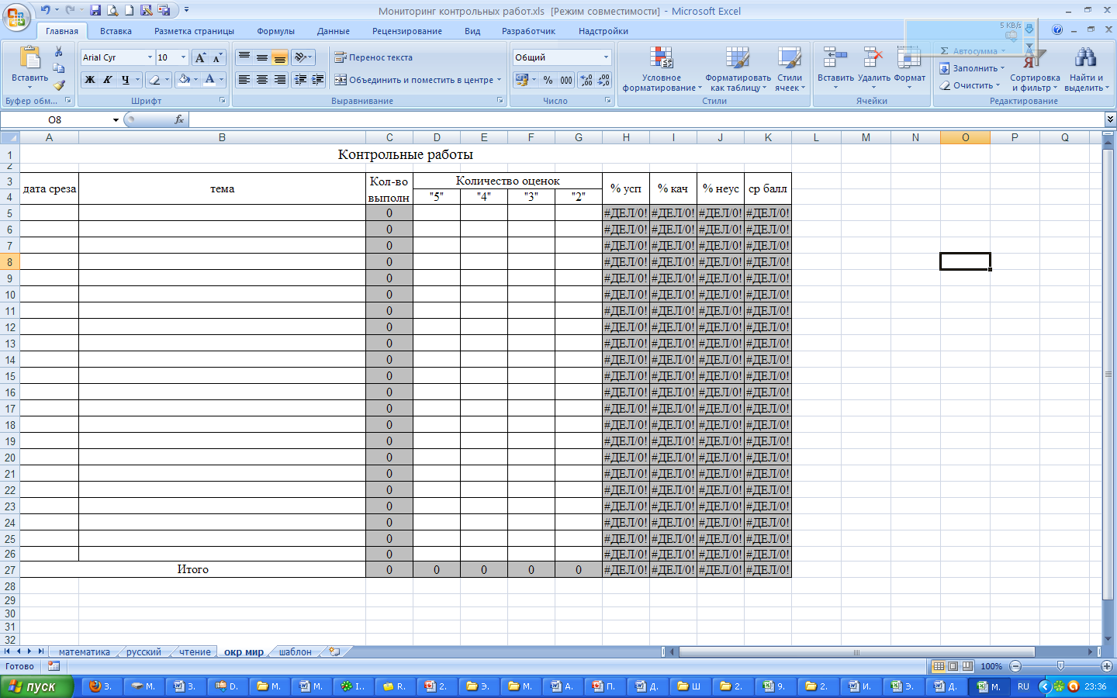Open the Разметка страницы ribbon tab
Viewport: 1117px width, 698px height.
click(194, 31)
